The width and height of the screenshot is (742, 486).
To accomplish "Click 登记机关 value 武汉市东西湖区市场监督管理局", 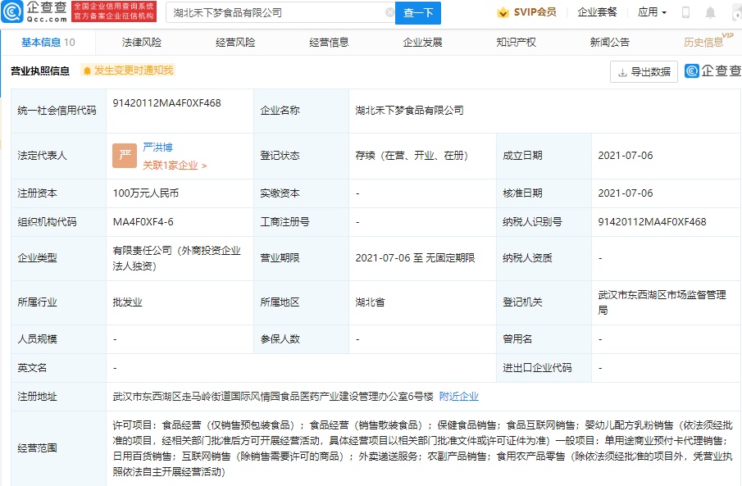I will pyautogui.click(x=662, y=302).
